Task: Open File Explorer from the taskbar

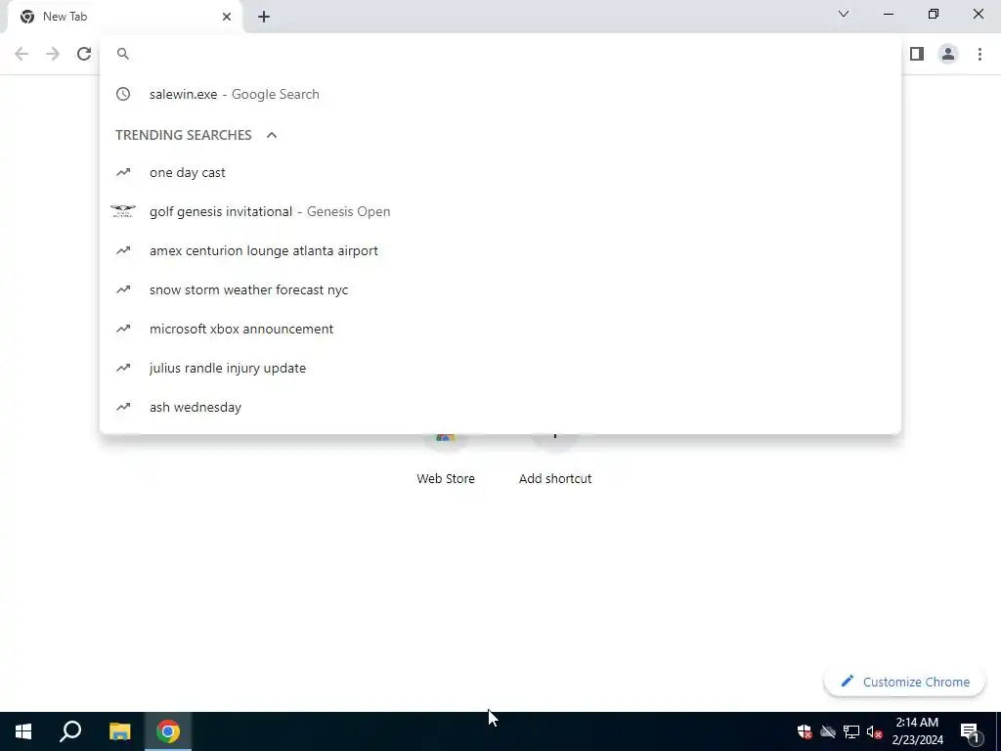Action: click(119, 731)
